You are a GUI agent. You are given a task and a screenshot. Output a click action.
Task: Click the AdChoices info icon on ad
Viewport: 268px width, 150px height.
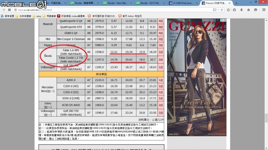pyautogui.click(x=222, y=20)
